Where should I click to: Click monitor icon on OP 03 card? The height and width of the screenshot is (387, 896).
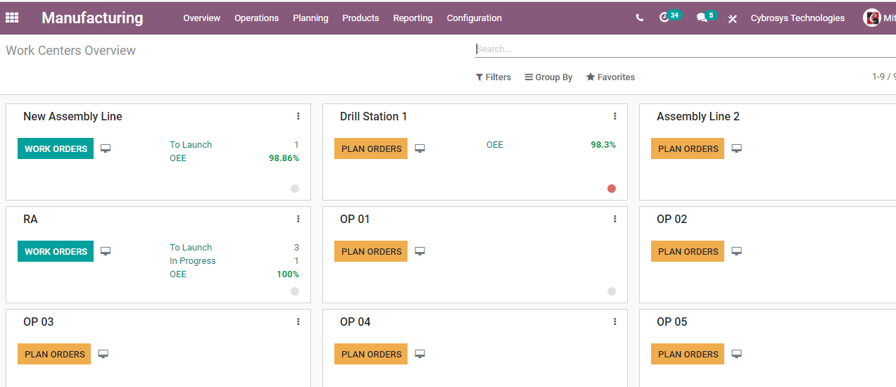point(103,354)
